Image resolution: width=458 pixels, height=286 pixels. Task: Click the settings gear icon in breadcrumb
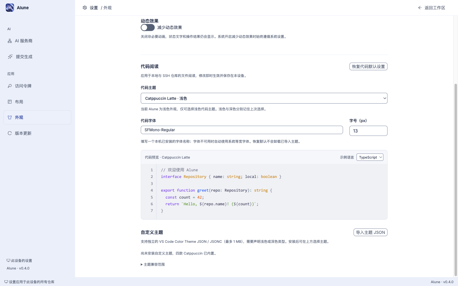(85, 8)
